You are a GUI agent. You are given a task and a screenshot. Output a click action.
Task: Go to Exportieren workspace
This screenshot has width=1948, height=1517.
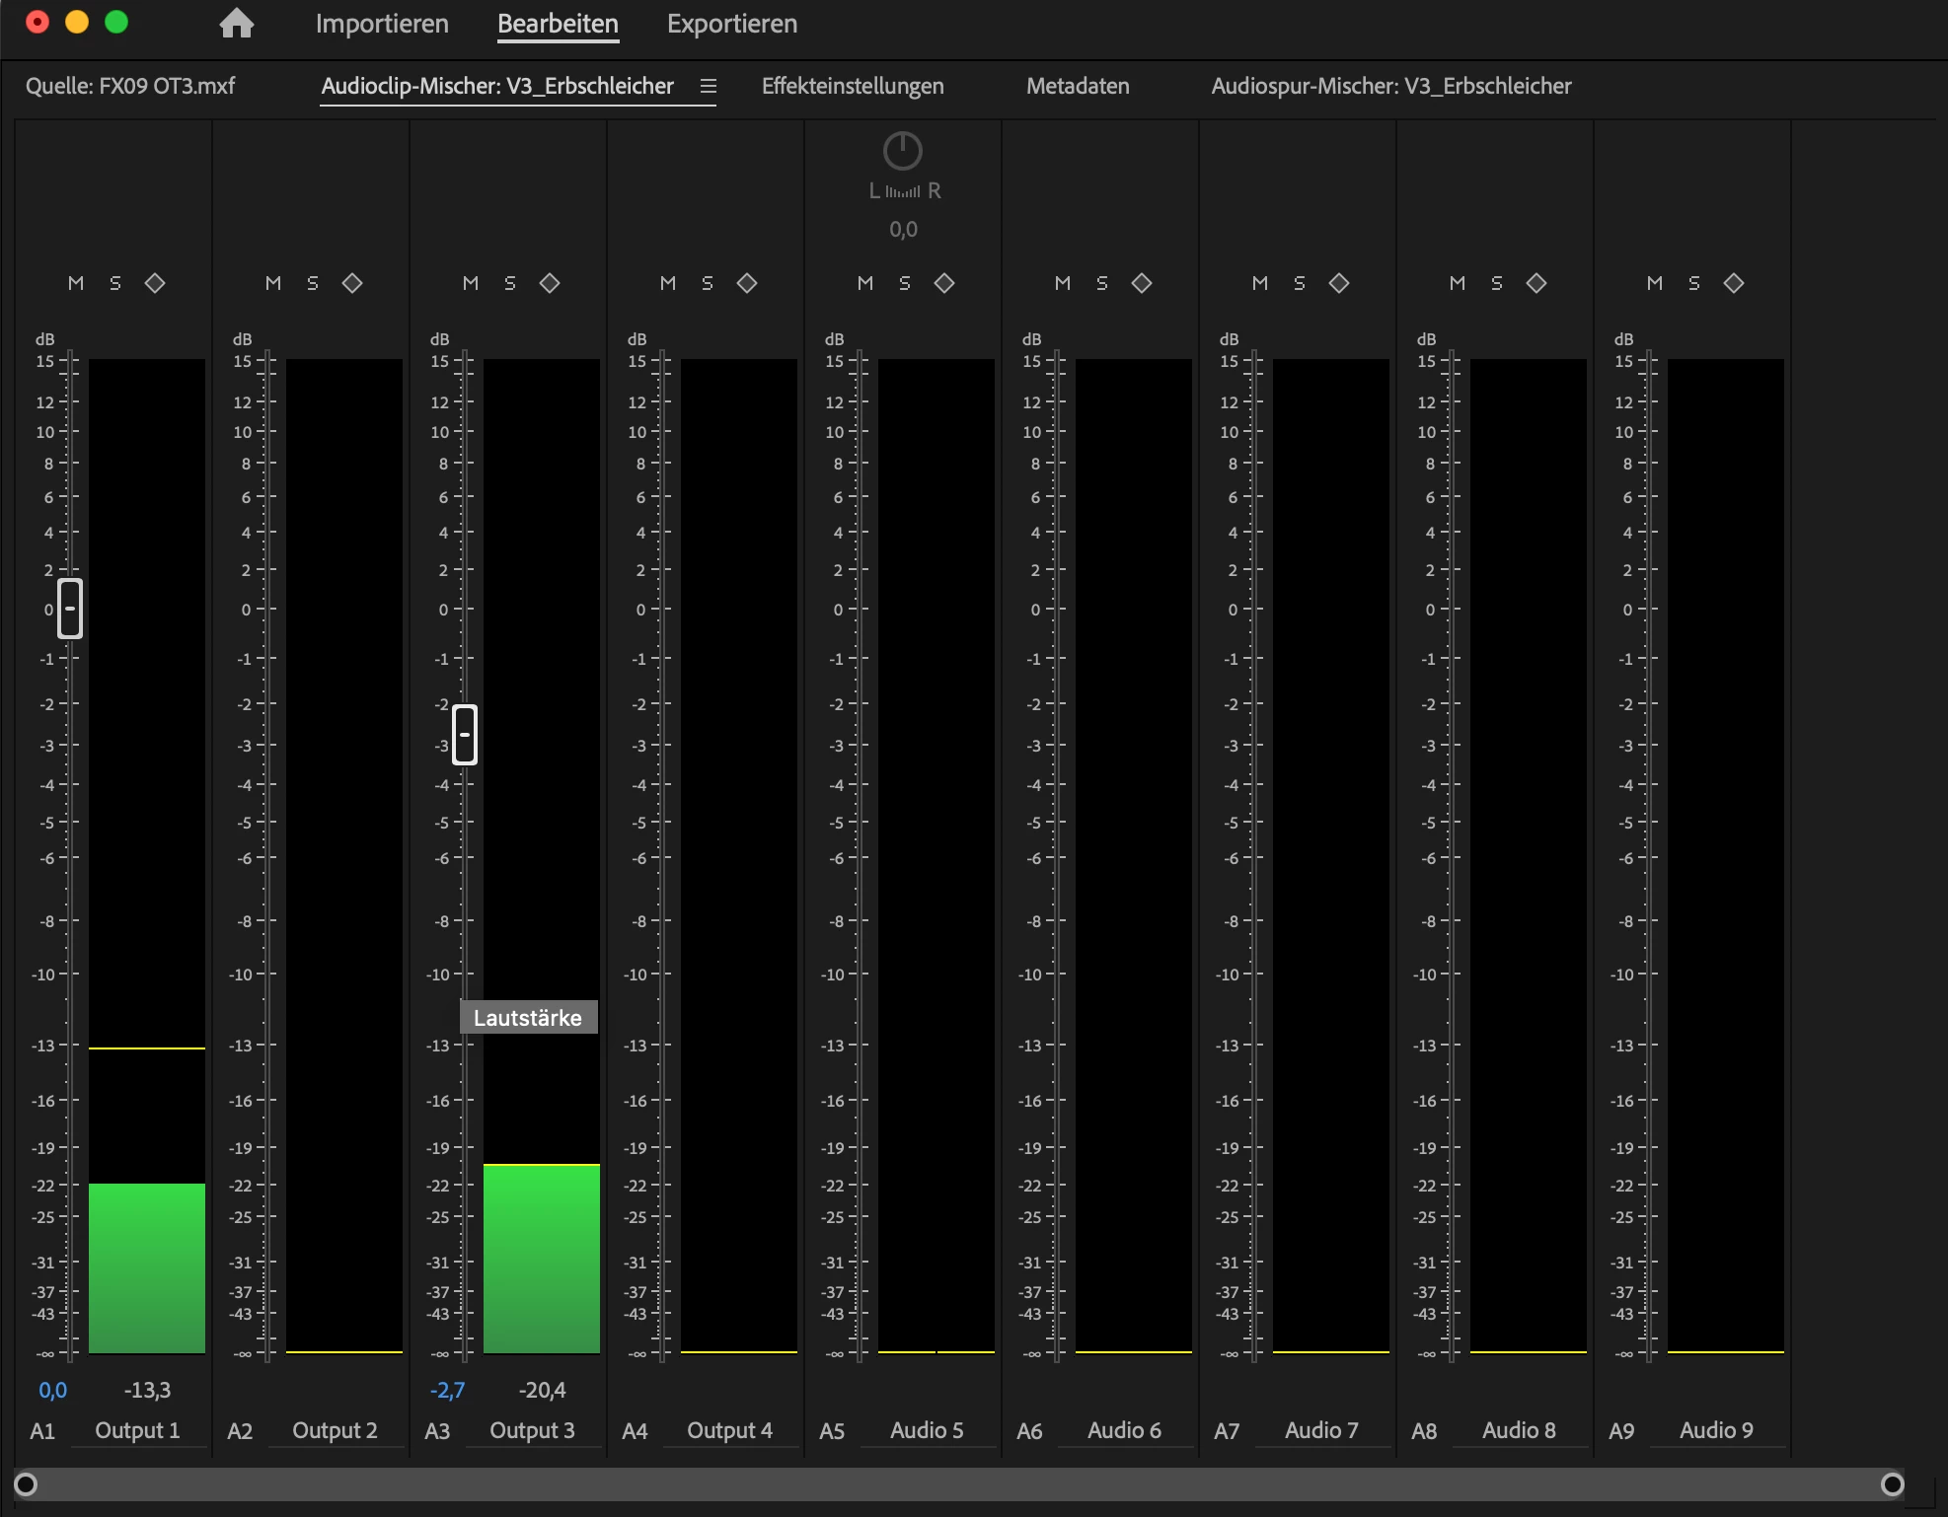point(731,24)
